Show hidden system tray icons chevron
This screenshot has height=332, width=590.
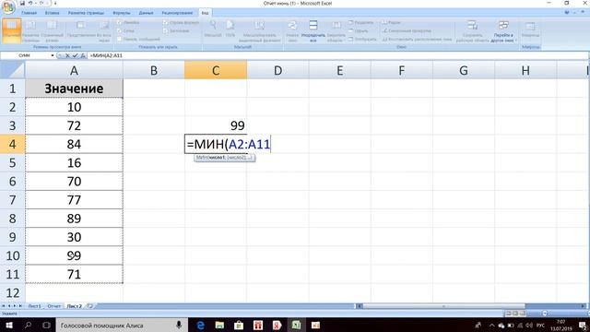pos(491,325)
